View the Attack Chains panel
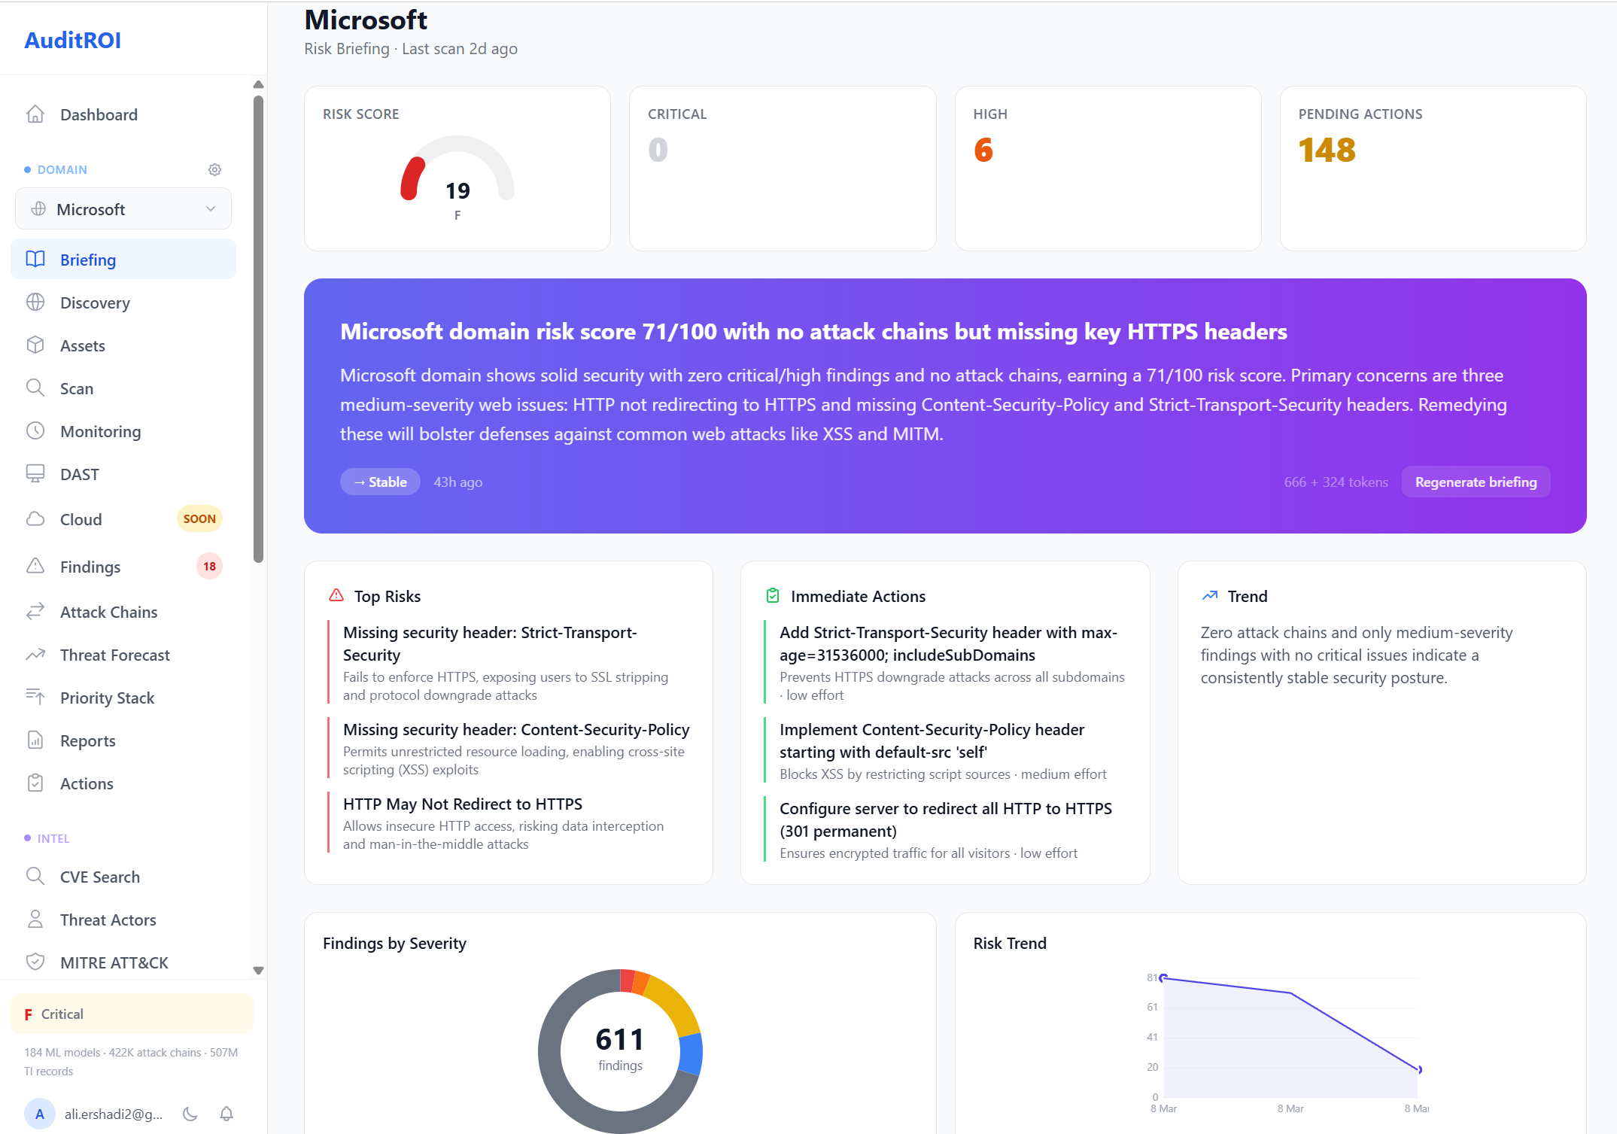 coord(109,612)
